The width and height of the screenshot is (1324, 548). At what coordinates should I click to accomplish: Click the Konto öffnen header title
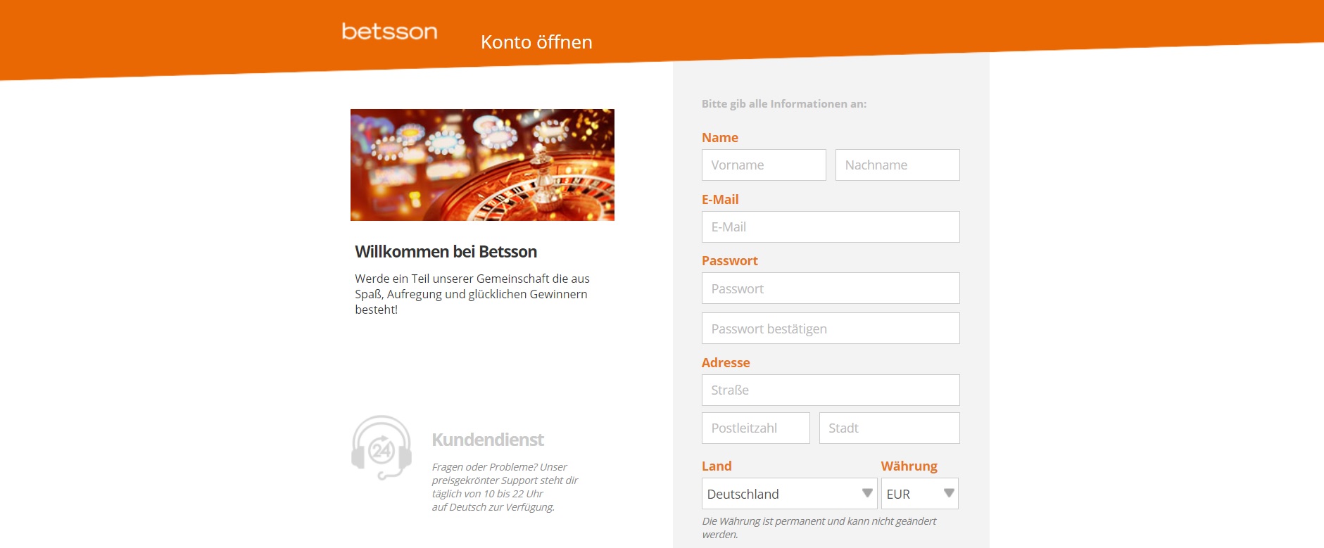pos(536,42)
